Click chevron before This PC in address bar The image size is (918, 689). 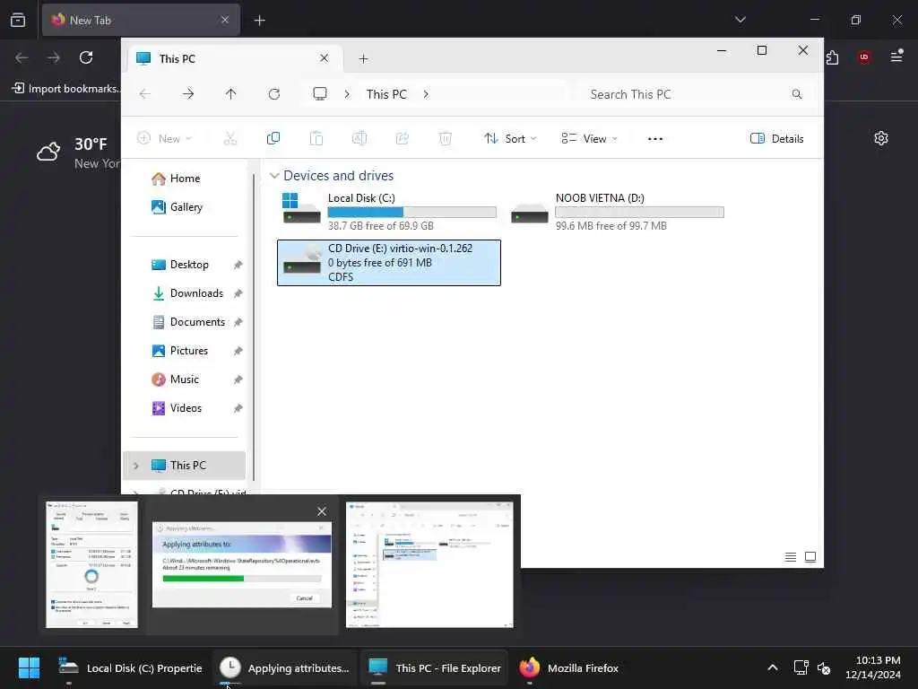click(347, 94)
